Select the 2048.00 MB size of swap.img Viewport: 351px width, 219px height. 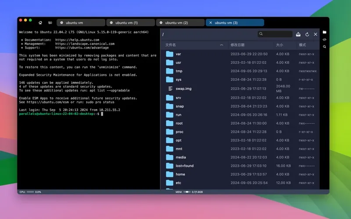coord(283,88)
